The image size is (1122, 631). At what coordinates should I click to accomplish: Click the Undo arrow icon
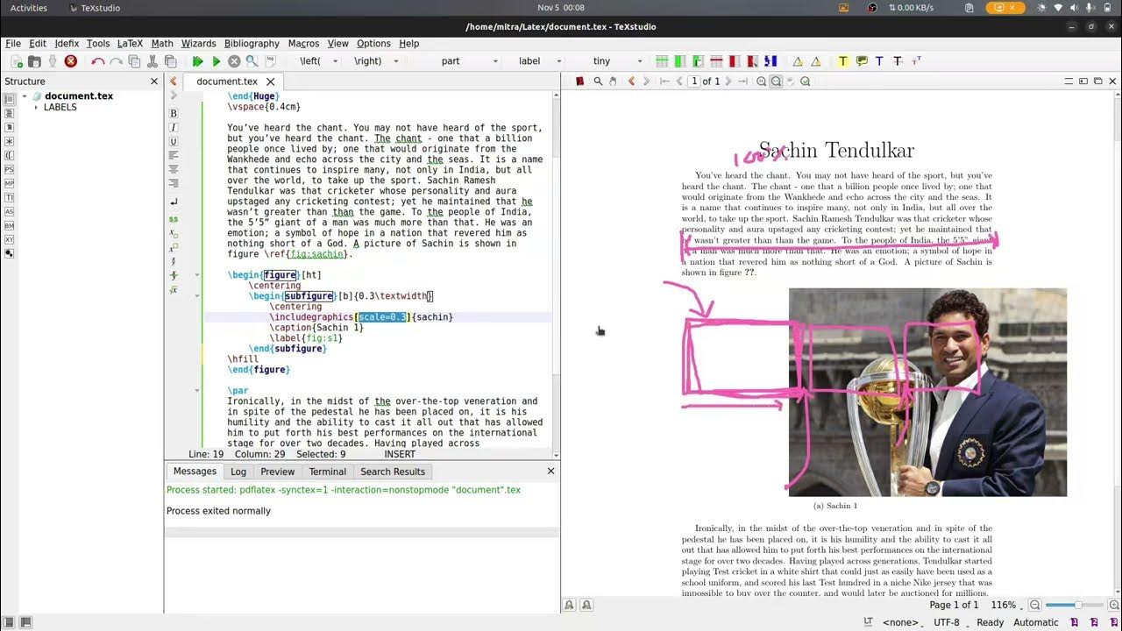97,61
